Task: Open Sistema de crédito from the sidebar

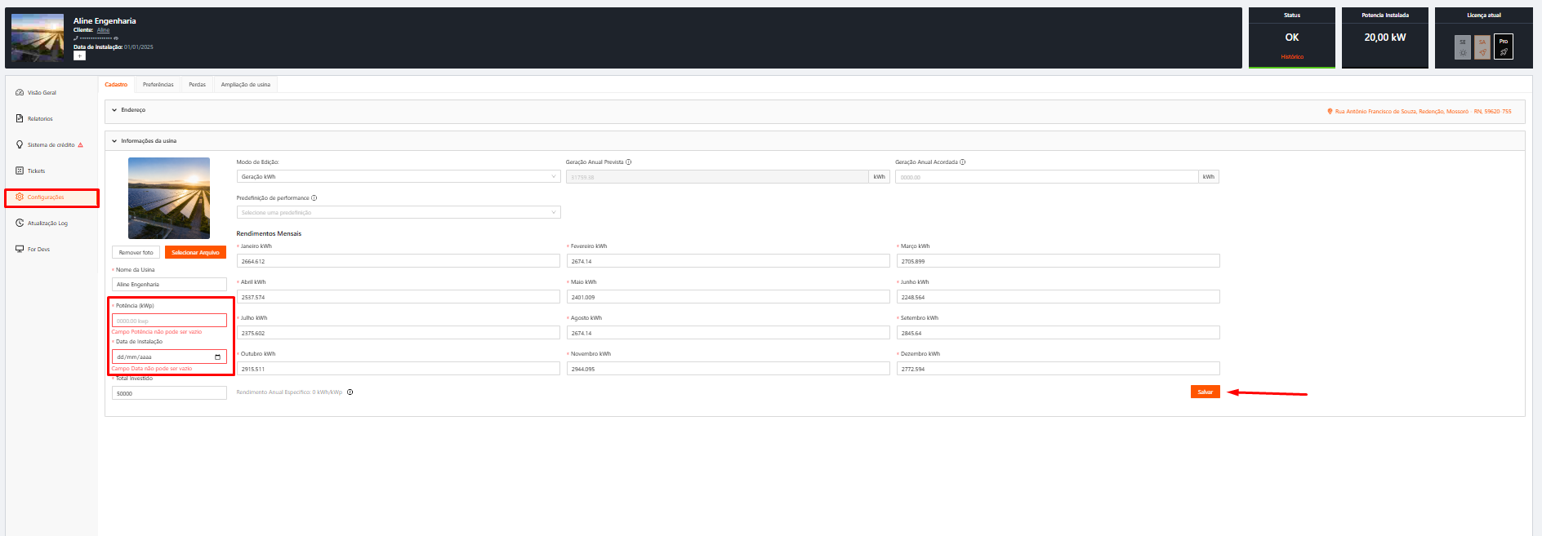Action: 51,145
